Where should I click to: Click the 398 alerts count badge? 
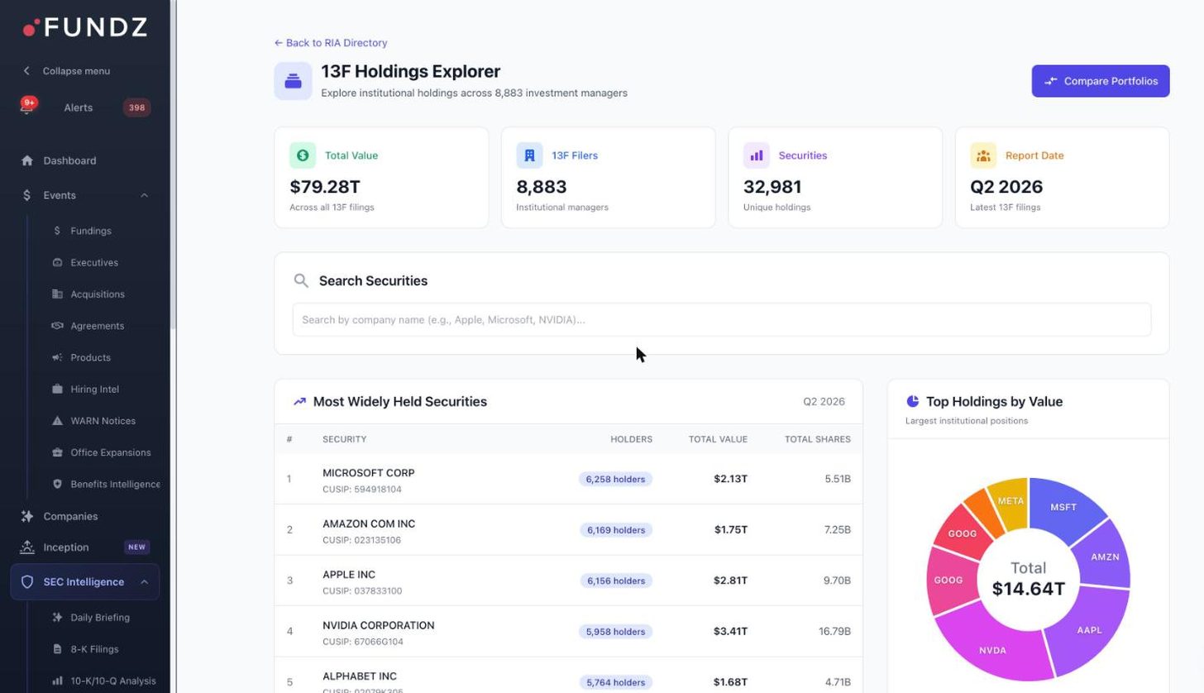click(x=136, y=108)
